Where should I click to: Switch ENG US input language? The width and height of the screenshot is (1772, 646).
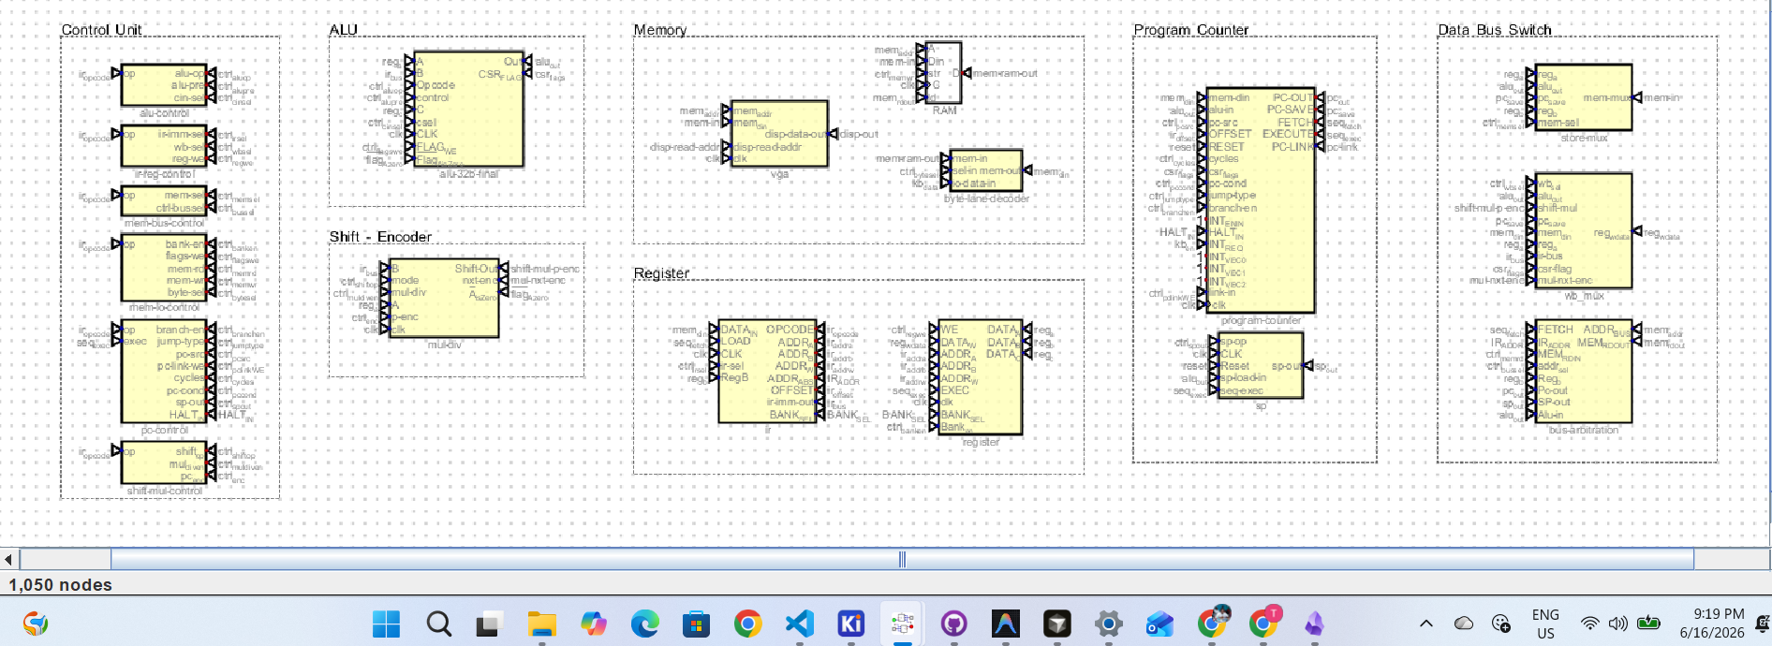1545,624
